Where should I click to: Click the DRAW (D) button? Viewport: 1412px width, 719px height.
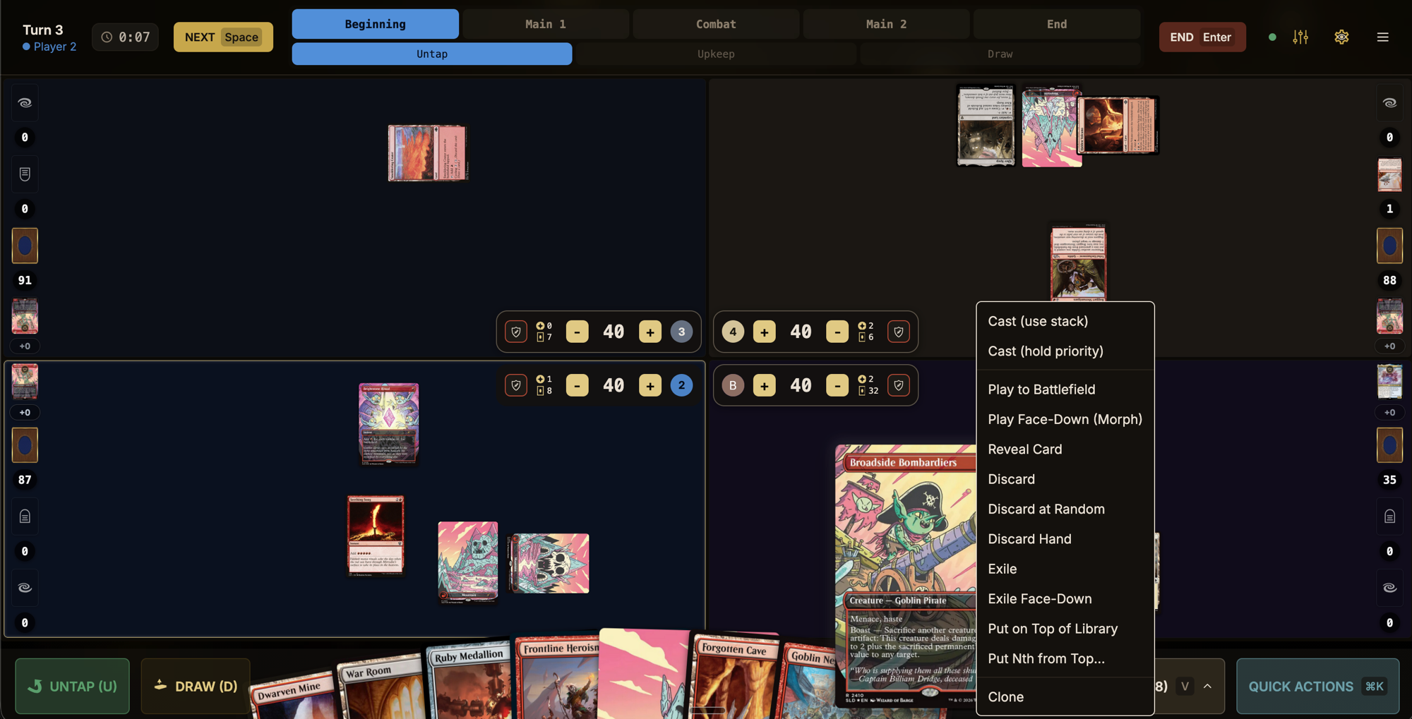tap(196, 686)
